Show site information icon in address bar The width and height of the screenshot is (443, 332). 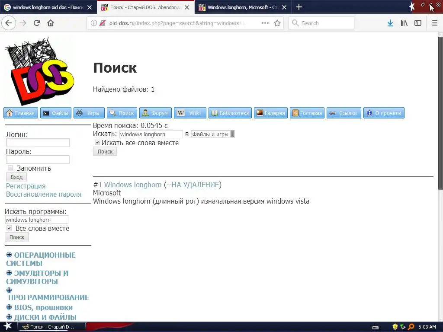[93, 23]
